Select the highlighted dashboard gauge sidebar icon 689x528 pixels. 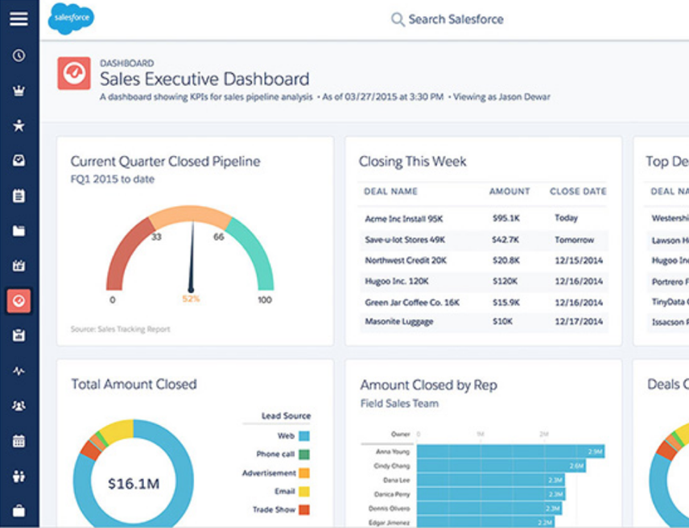click(19, 301)
